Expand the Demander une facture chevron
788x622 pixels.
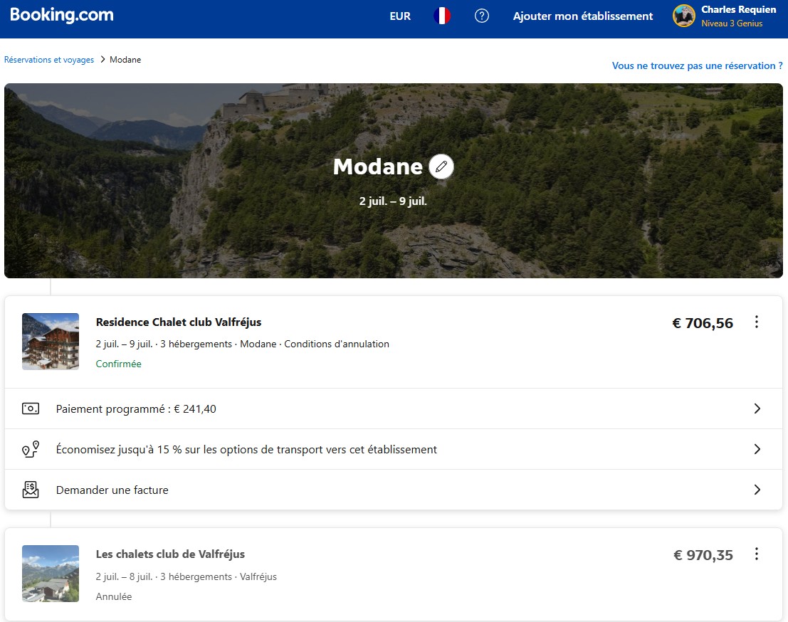pos(757,490)
